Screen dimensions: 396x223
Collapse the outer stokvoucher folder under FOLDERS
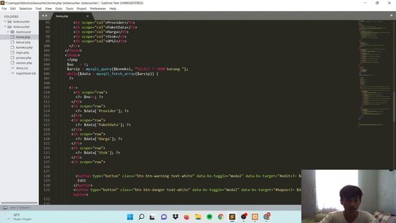click(5, 22)
